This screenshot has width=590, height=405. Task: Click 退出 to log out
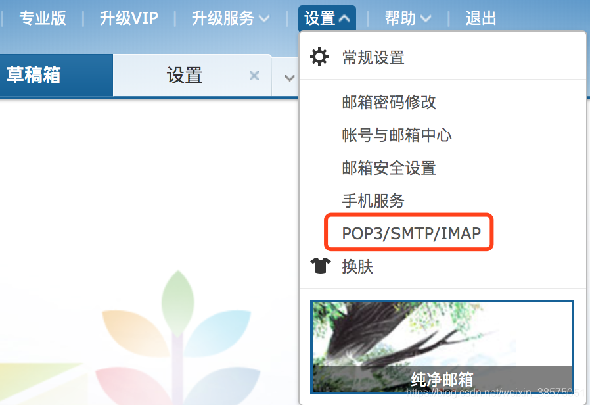point(480,18)
